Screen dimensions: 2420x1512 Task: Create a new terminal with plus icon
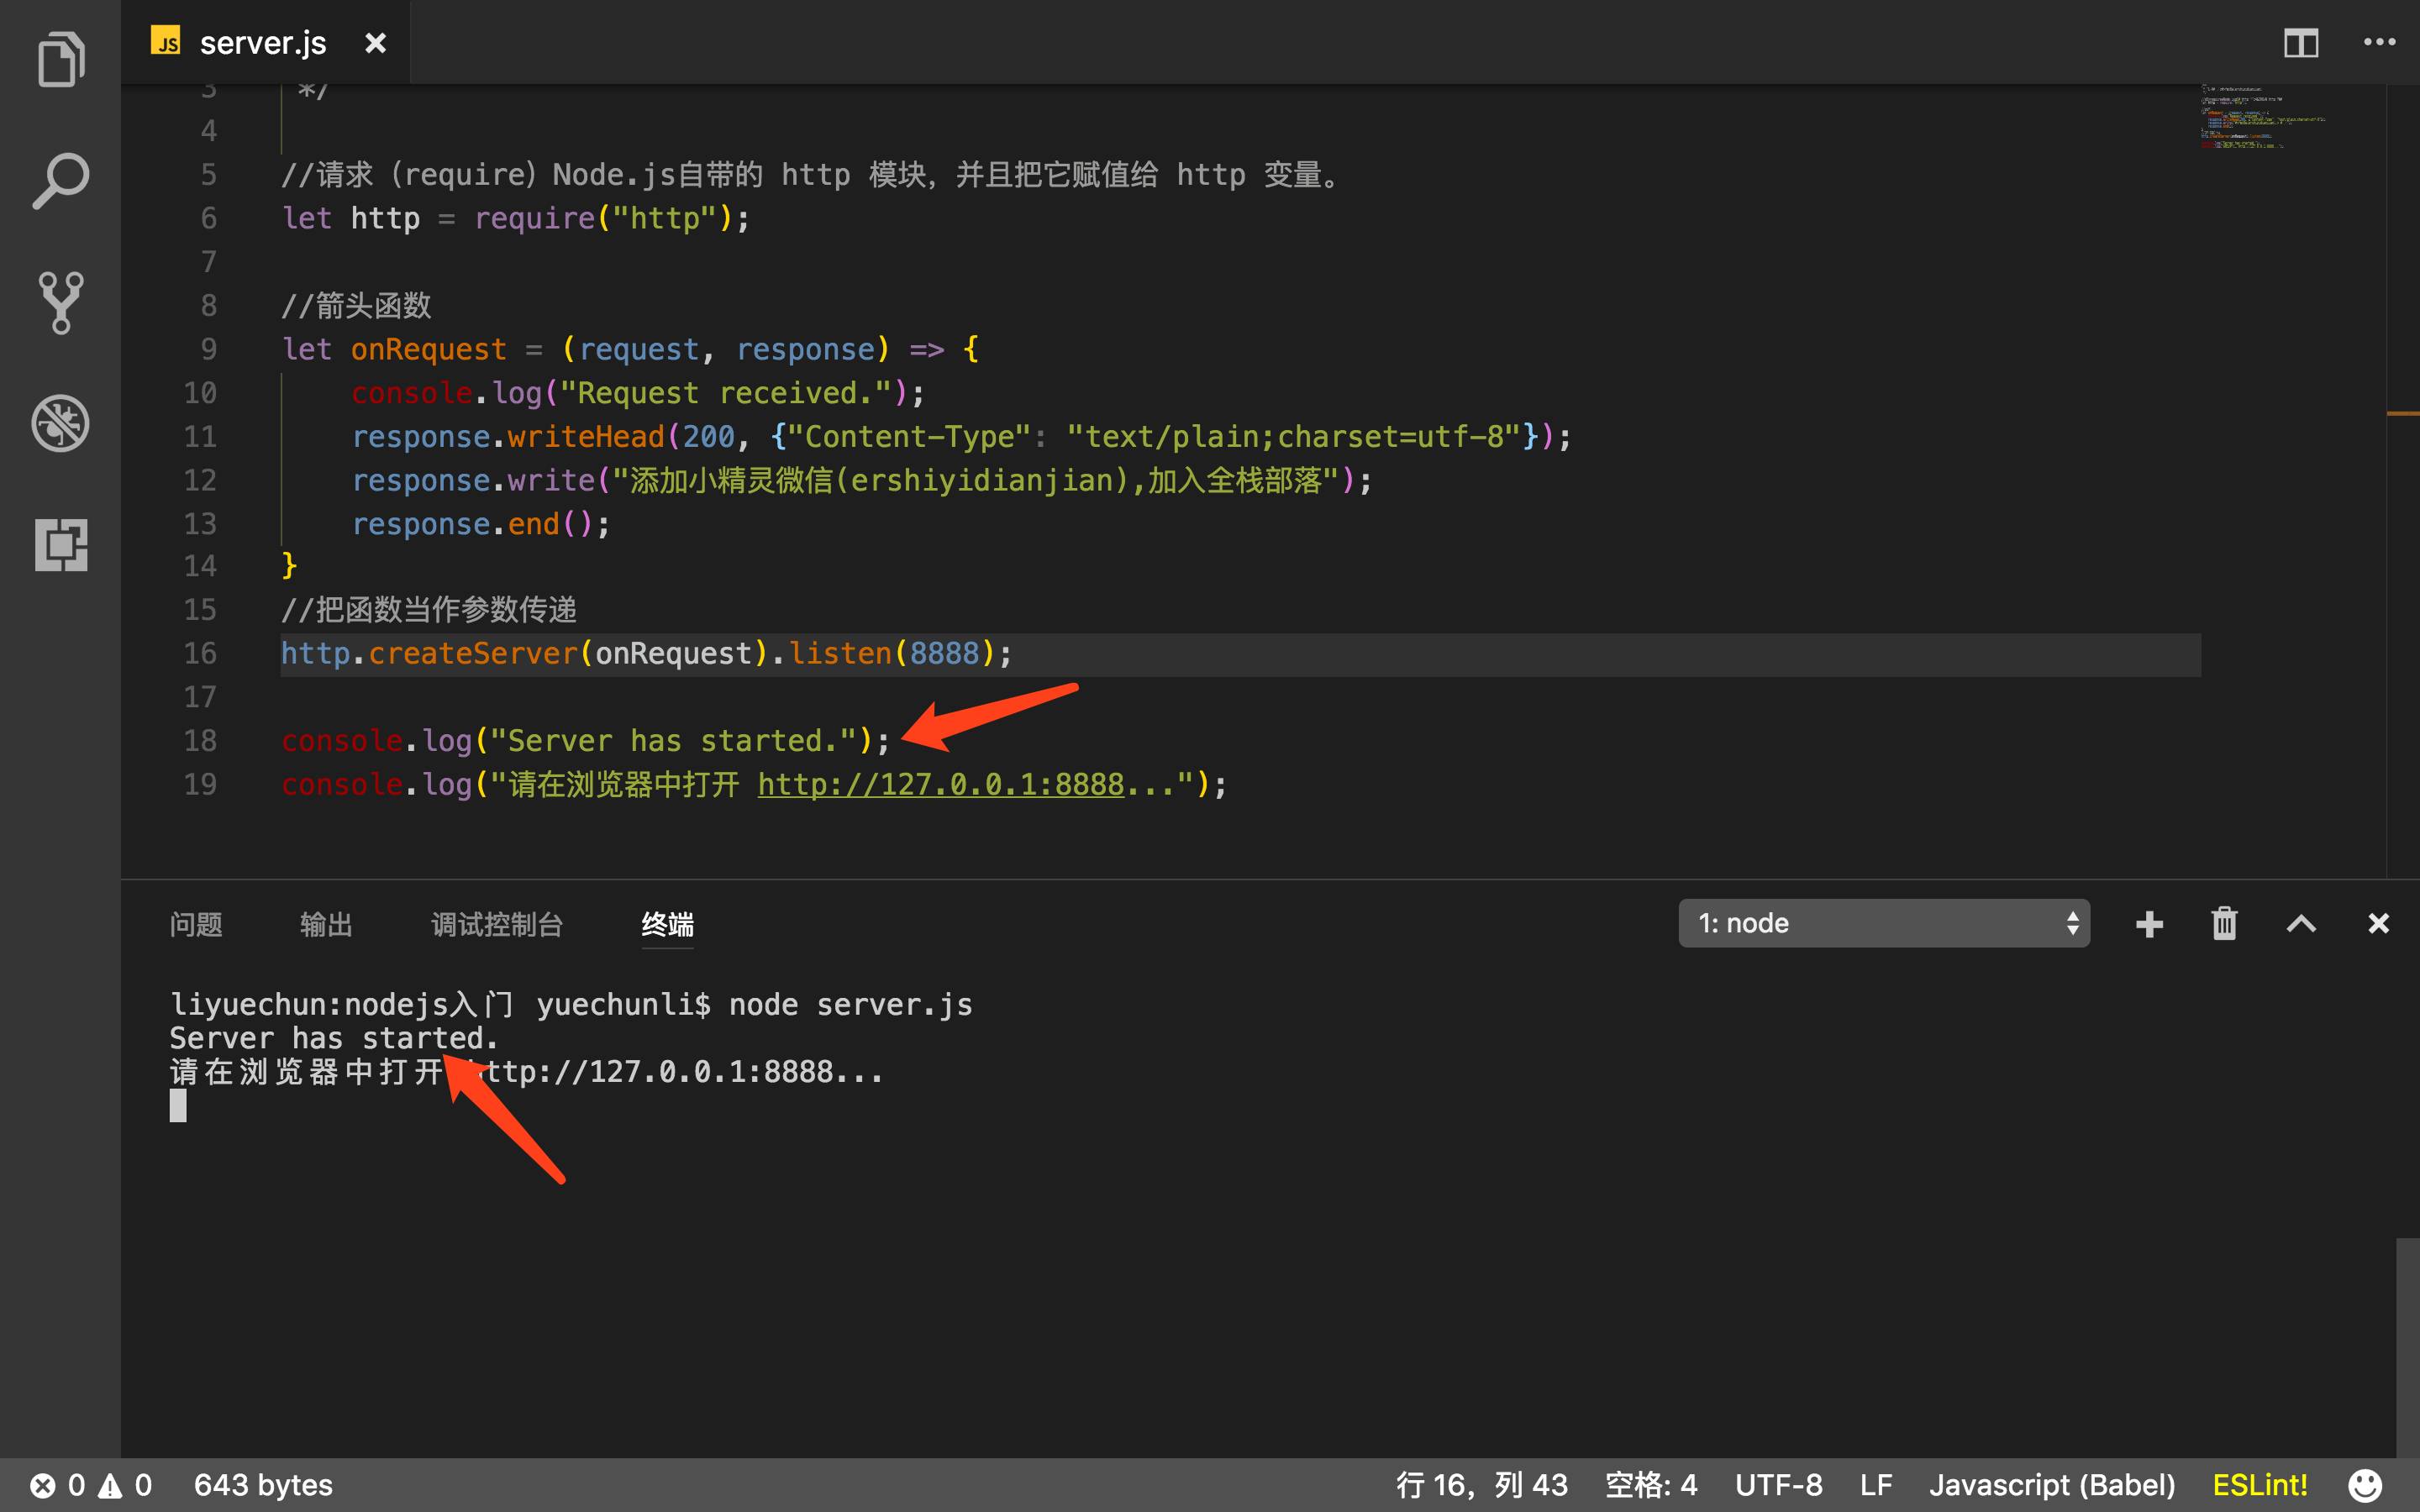2149,924
